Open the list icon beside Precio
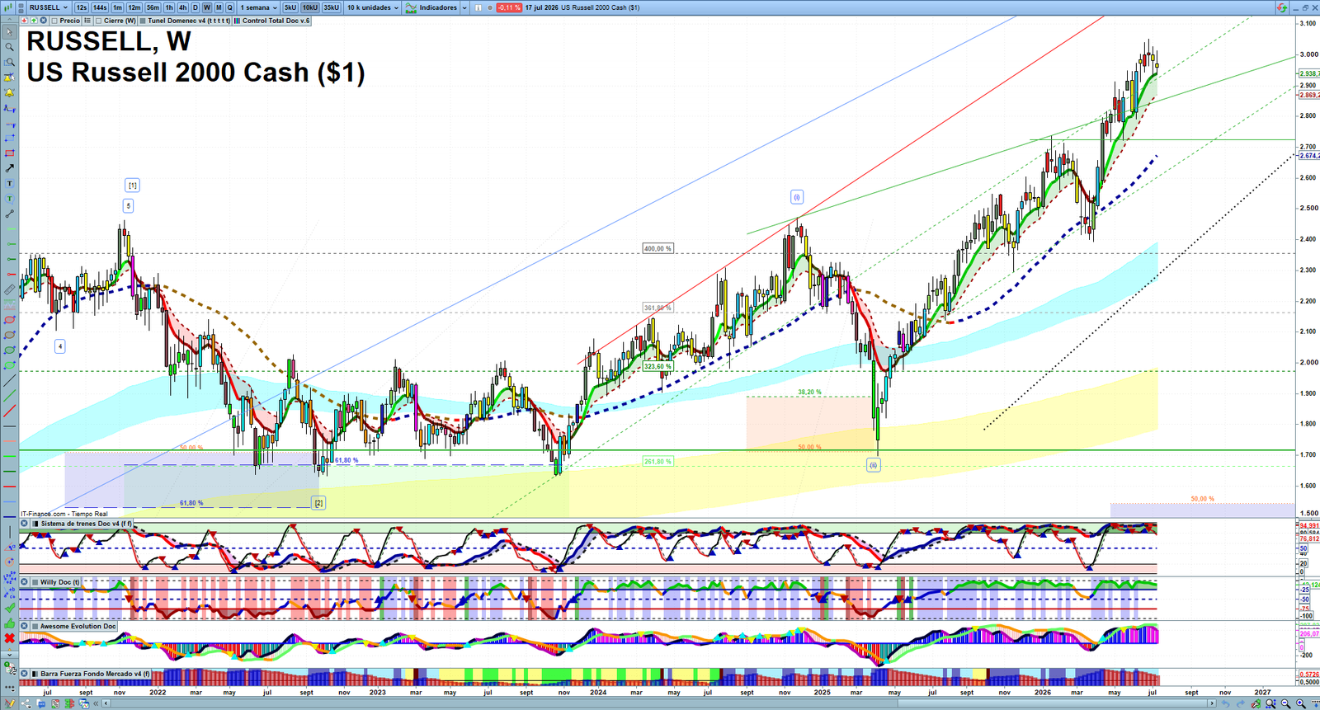The height and width of the screenshot is (710, 1320). (x=87, y=21)
